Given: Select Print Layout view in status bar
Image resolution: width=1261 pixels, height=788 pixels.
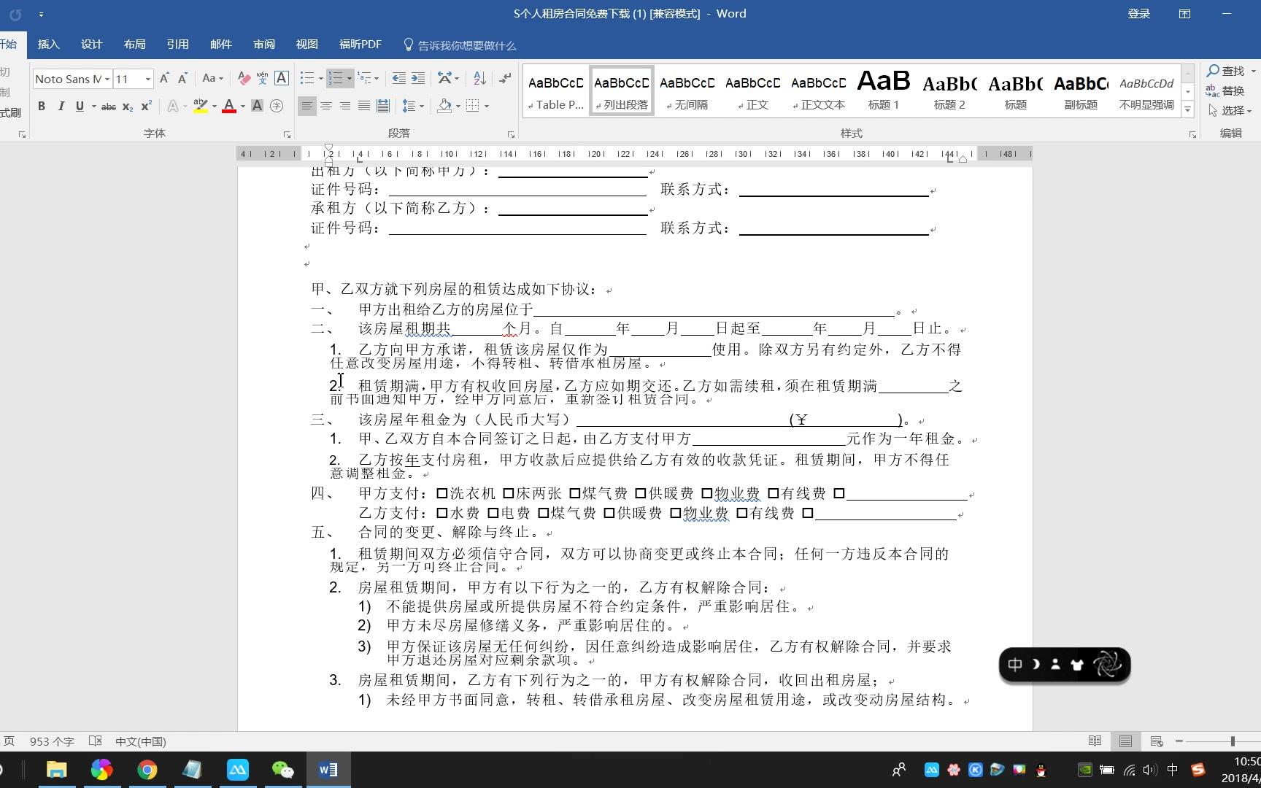Looking at the screenshot, I should pyautogui.click(x=1125, y=741).
